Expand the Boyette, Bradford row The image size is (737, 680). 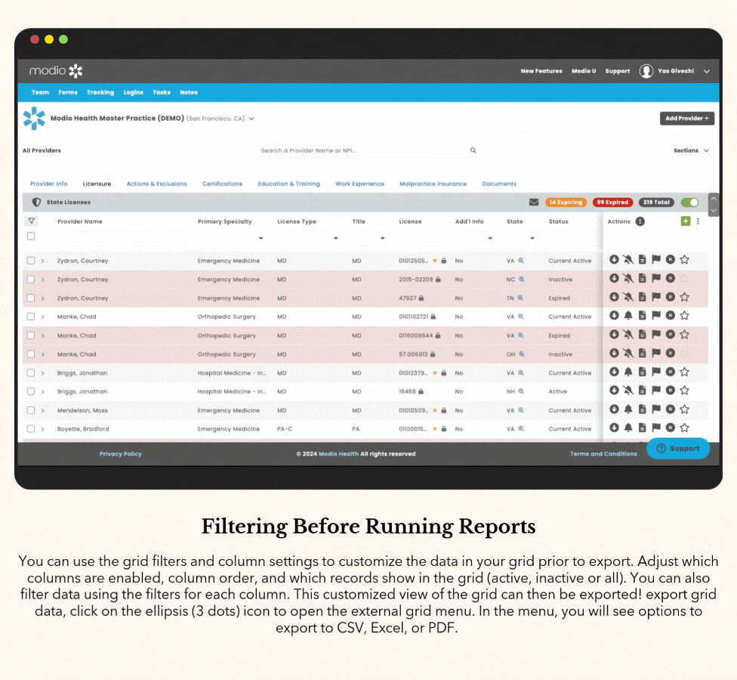click(x=43, y=429)
